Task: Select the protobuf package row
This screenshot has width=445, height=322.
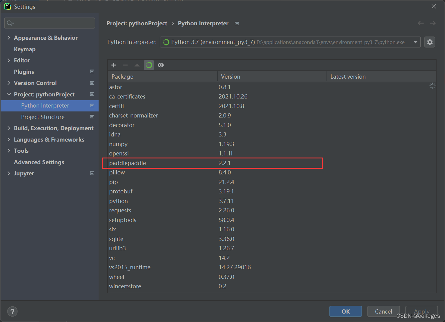Action: pyautogui.click(x=272, y=191)
